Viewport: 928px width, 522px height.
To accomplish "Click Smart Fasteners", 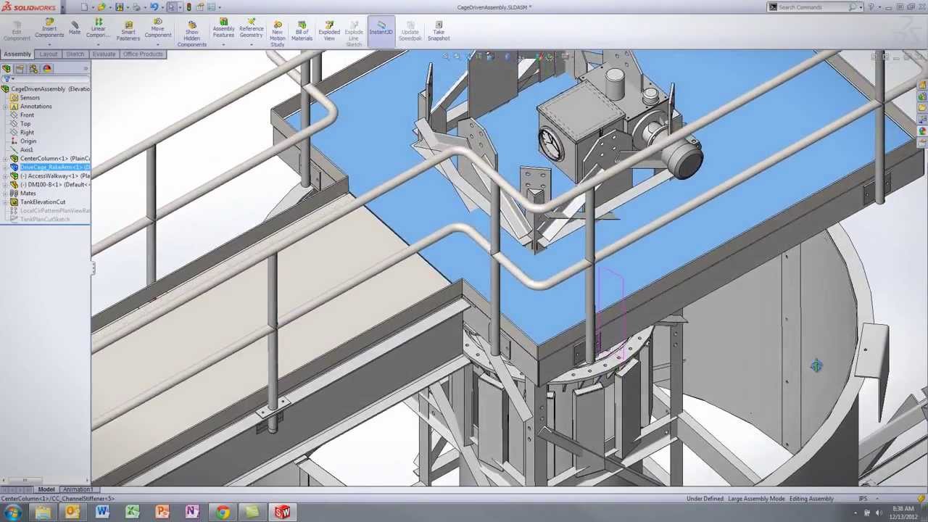I will coord(128,31).
